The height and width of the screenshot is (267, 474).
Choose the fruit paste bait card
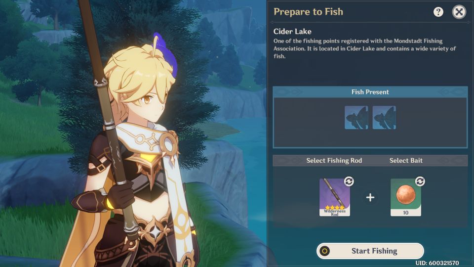406,197
